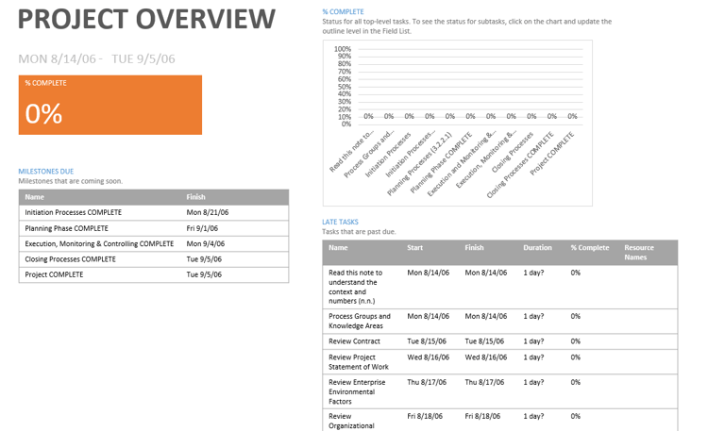Click the Finish header in Milestones table
725x431 pixels.
click(195, 197)
